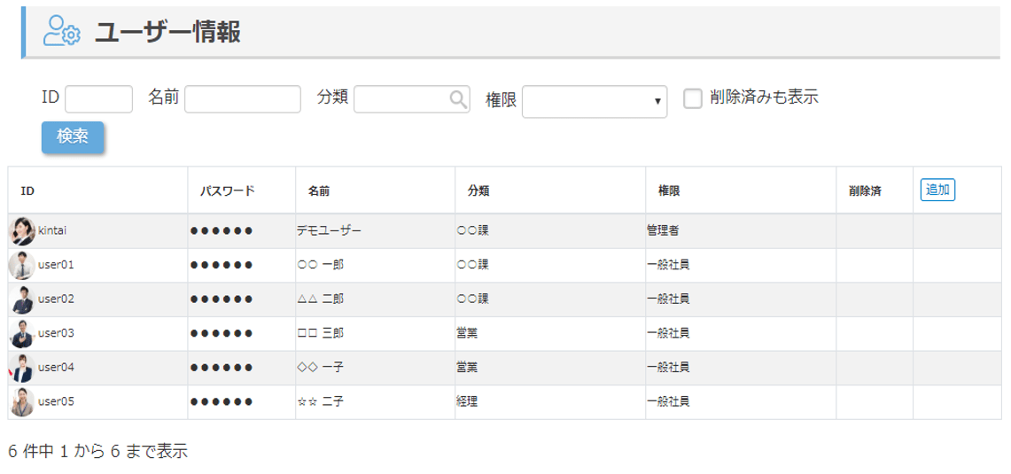Click the avatar for user02

pos(21,299)
